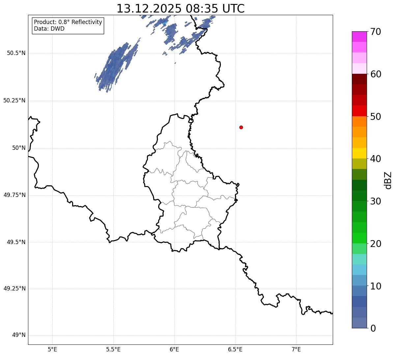Click the 50°N latitude label

tap(19, 148)
